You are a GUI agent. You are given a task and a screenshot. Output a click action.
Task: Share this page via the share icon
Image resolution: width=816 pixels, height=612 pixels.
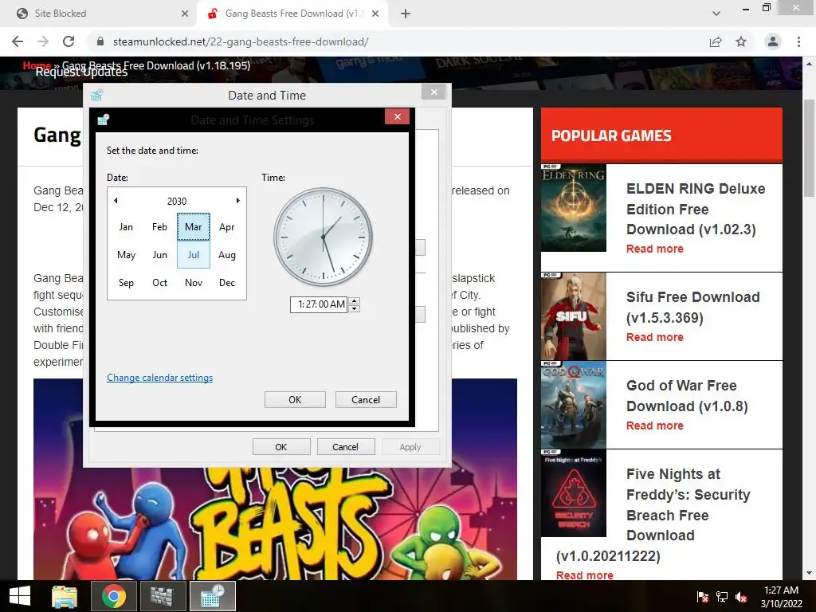pos(716,41)
